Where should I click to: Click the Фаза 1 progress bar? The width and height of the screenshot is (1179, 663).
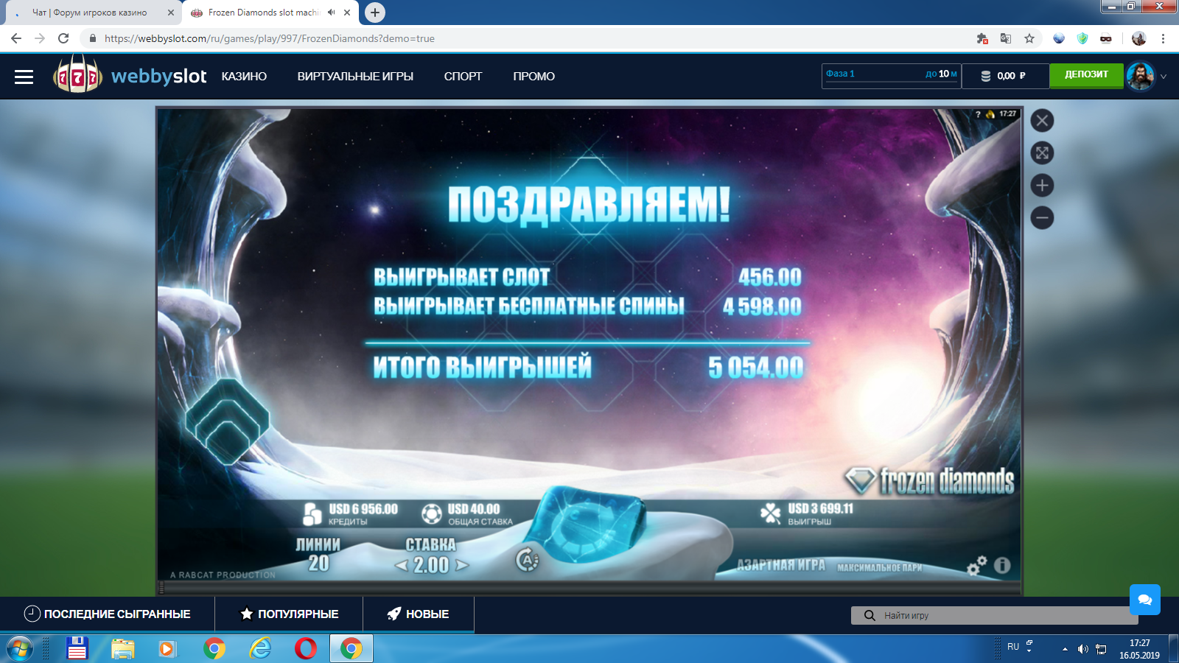(x=891, y=75)
